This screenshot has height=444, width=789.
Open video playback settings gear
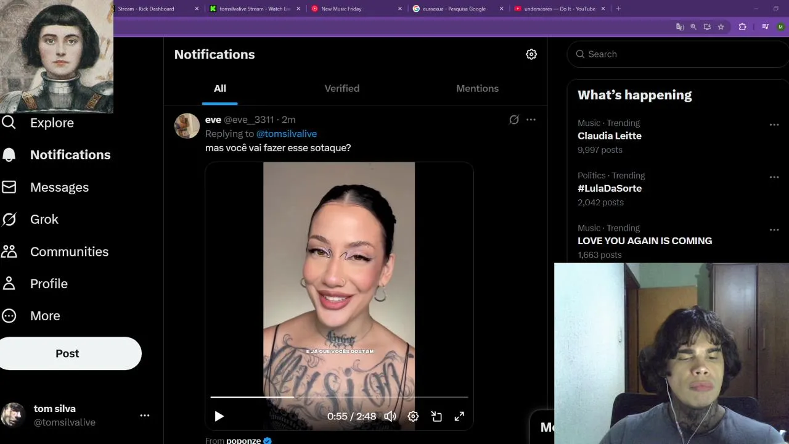click(413, 416)
